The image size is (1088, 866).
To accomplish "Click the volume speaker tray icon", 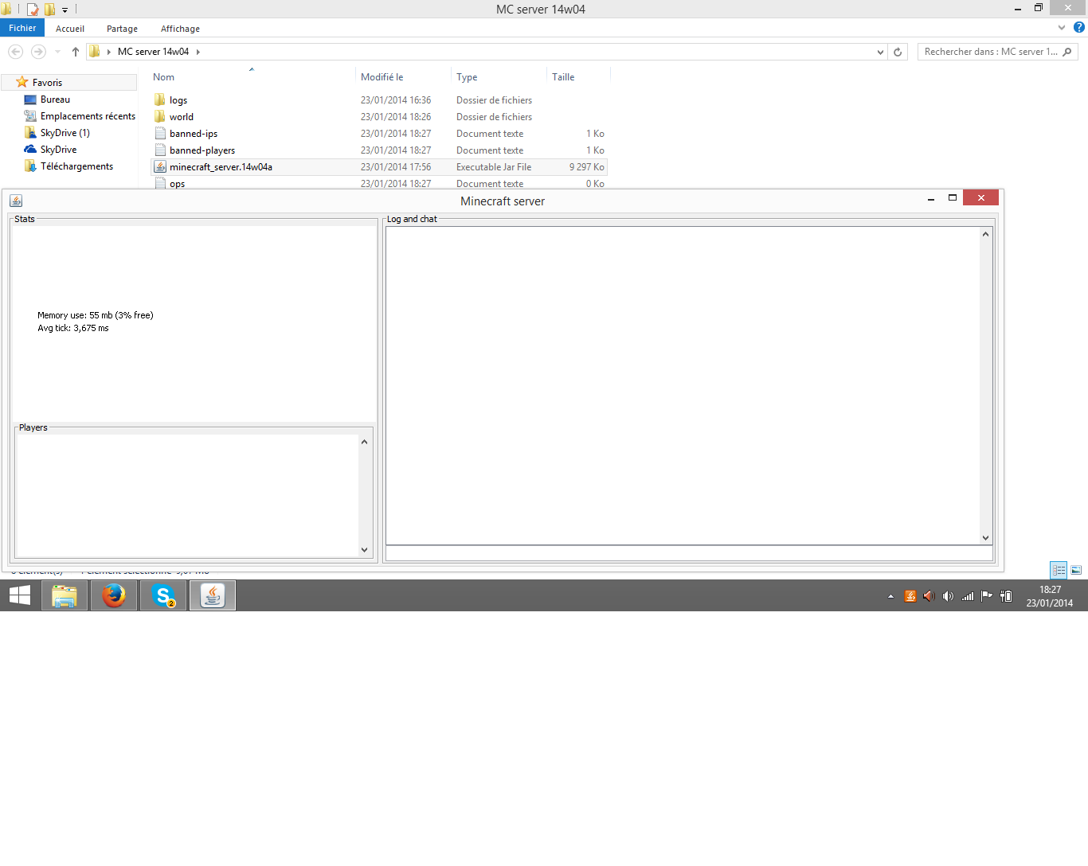I will click(x=948, y=596).
